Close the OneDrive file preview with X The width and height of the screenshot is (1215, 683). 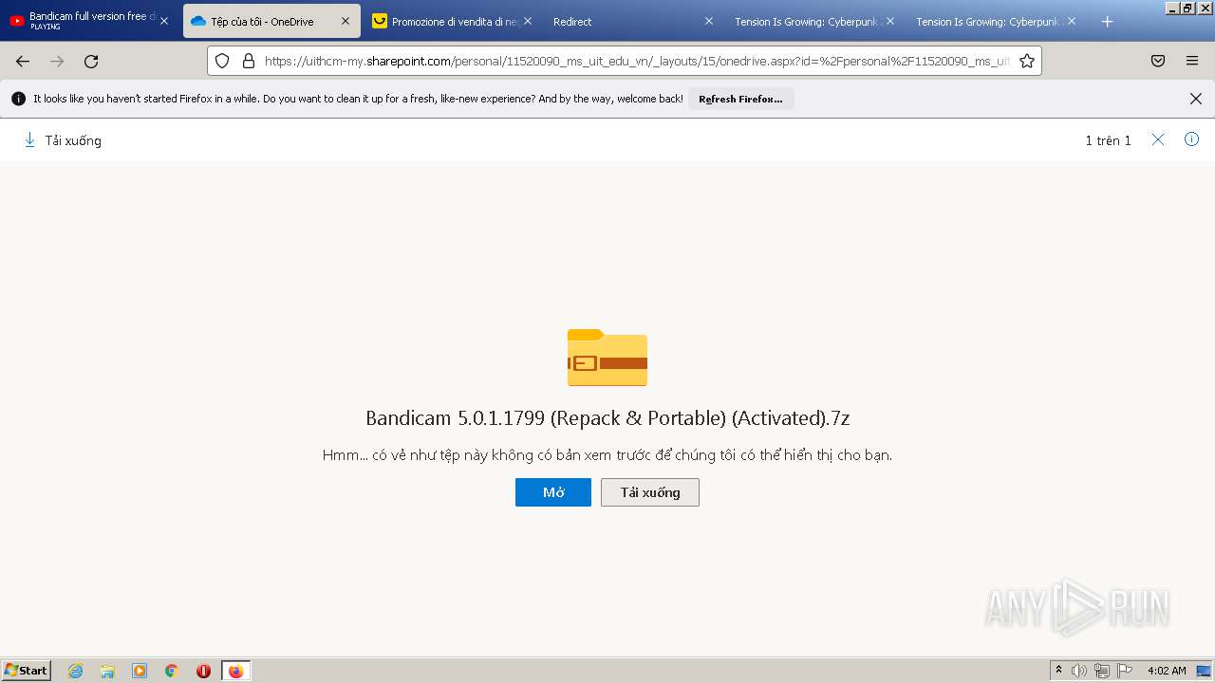coord(1158,139)
